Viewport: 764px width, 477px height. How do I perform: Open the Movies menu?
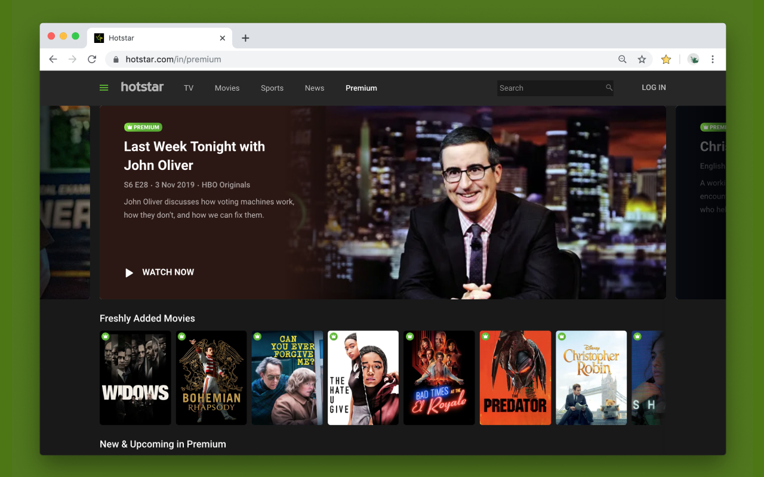pyautogui.click(x=227, y=88)
